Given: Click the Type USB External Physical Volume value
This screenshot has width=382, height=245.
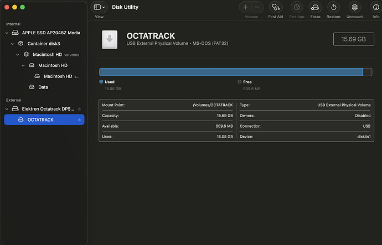Looking at the screenshot, I should [344, 105].
